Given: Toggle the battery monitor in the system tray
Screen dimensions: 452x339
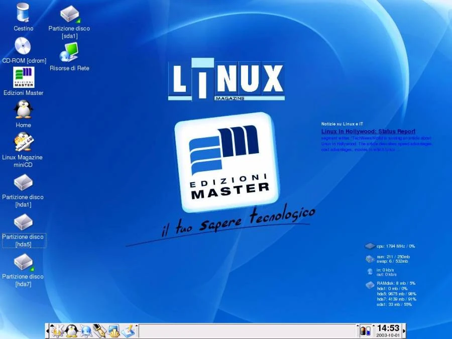Looking at the screenshot, I should pyautogui.click(x=363, y=331).
